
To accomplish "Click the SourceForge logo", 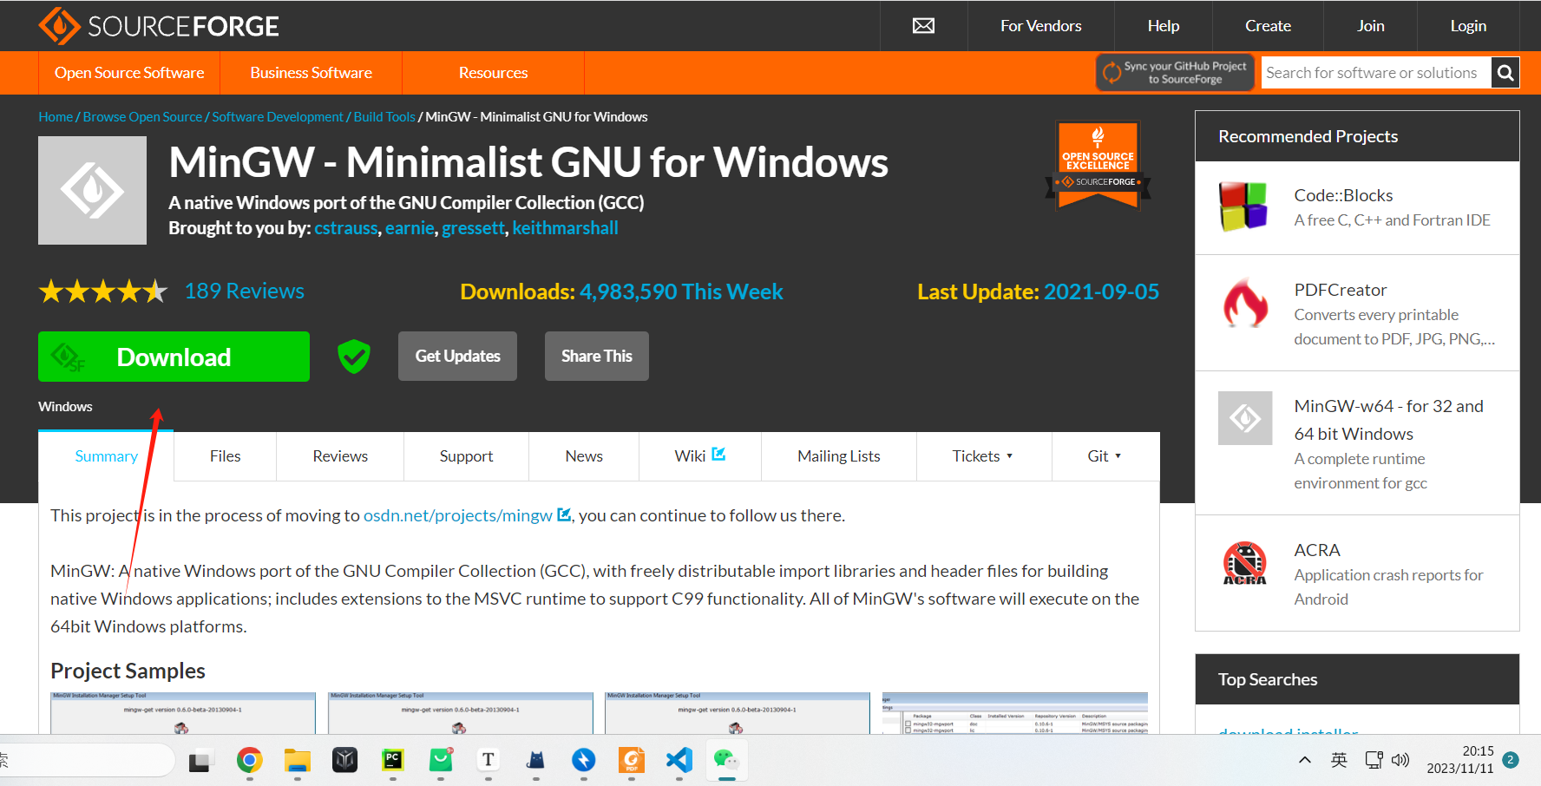I will tap(159, 26).
